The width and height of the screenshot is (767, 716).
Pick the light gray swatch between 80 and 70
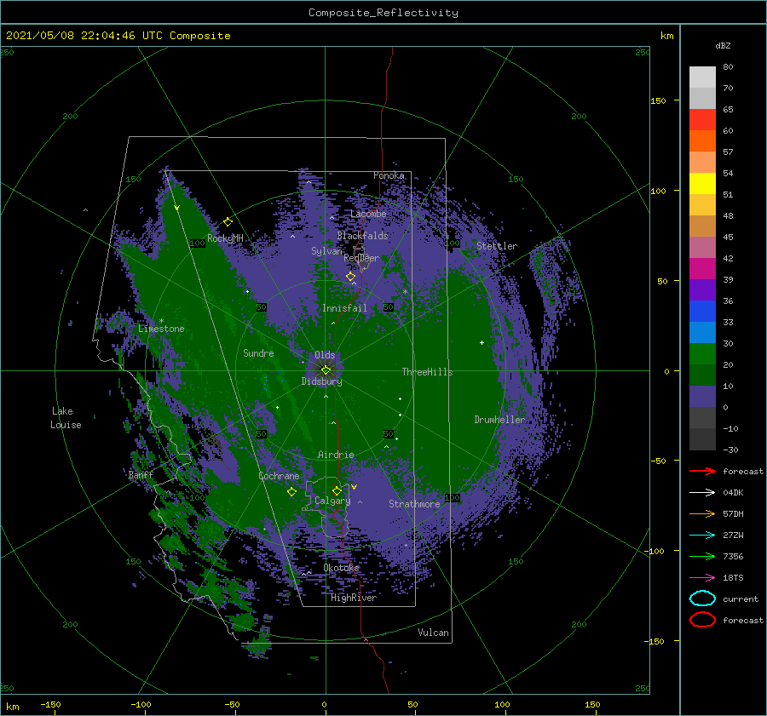tap(702, 77)
